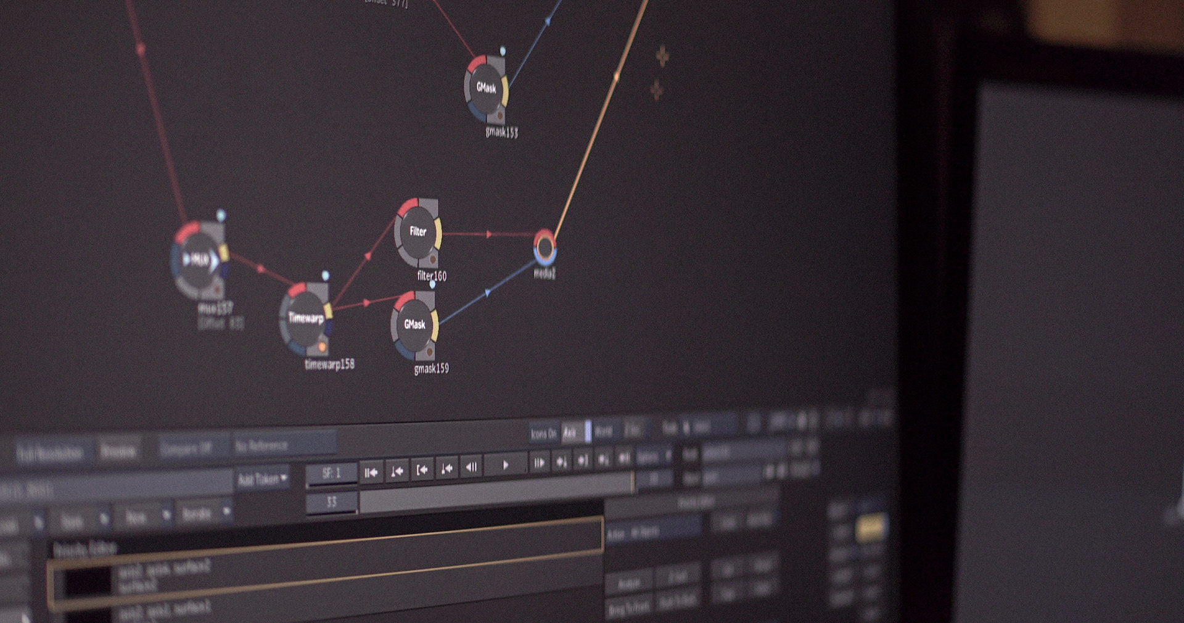The image size is (1184, 623).
Task: Click the Priority Editor label
Action: coord(84,548)
